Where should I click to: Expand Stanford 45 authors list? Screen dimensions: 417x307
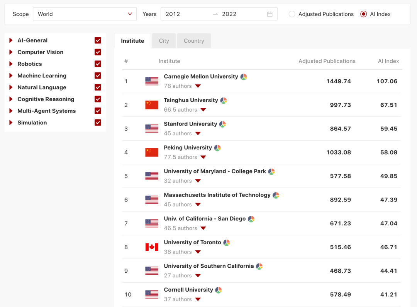(198, 133)
